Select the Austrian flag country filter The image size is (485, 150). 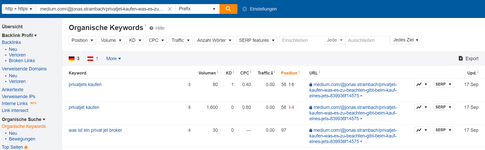90,59
